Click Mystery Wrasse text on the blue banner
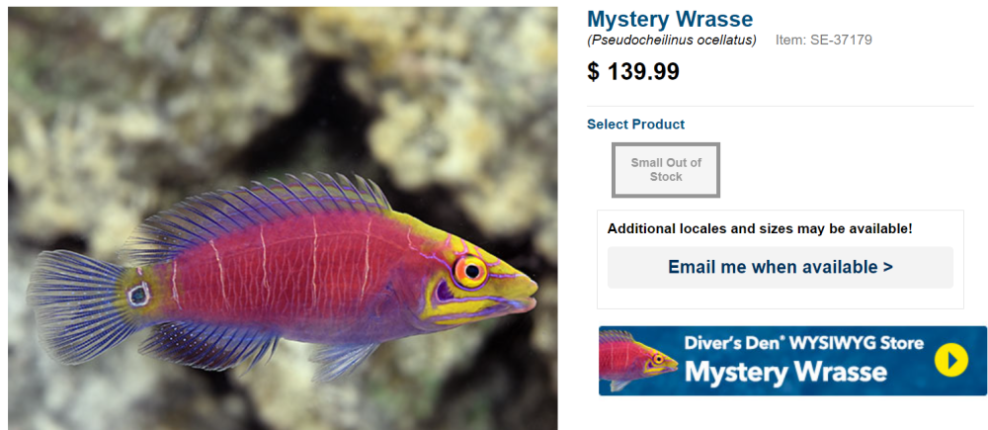Viewport: 988px width, 430px height. 785,372
